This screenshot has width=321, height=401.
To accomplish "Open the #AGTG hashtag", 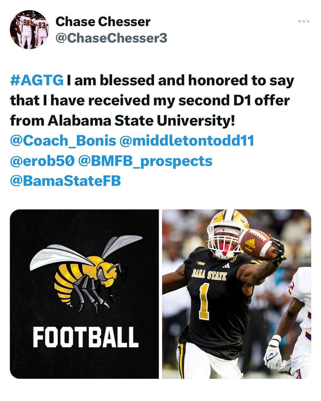I will 37,80.
